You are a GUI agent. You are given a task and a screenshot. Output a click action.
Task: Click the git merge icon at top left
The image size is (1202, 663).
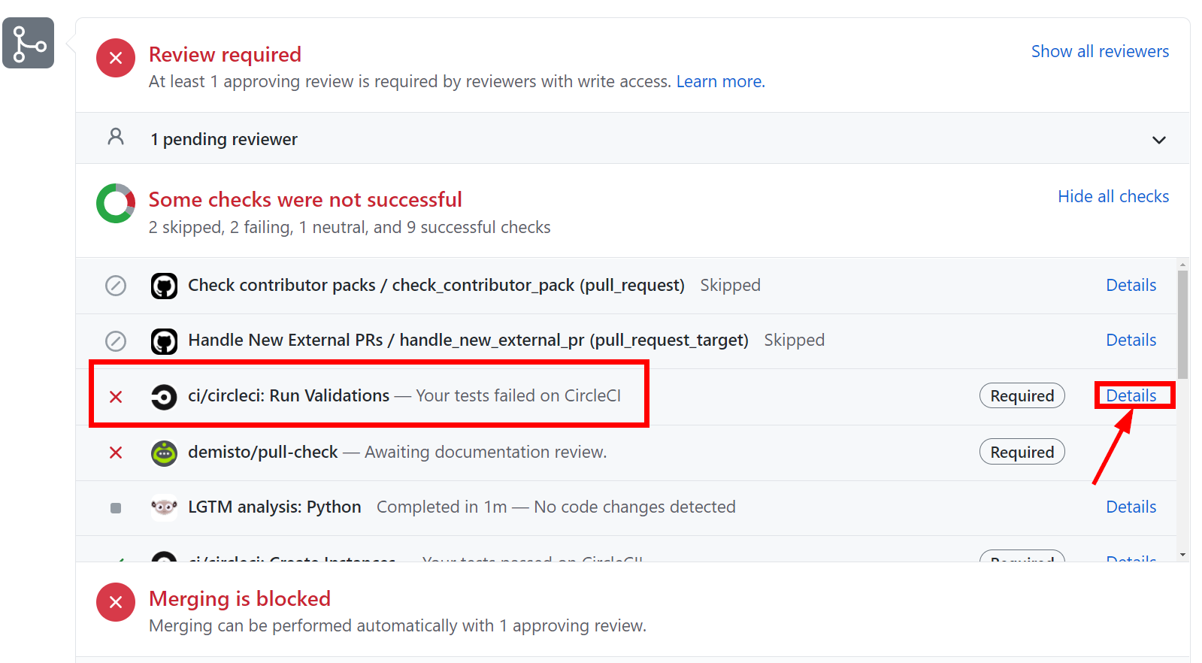(28, 43)
